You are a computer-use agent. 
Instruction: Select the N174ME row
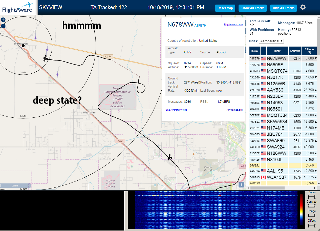[x=283, y=128]
